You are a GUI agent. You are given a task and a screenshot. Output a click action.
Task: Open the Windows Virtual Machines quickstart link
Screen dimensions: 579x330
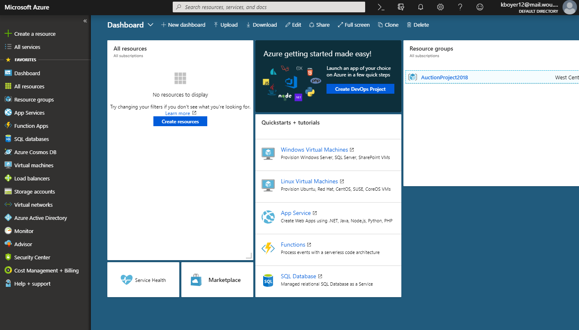pyautogui.click(x=314, y=150)
